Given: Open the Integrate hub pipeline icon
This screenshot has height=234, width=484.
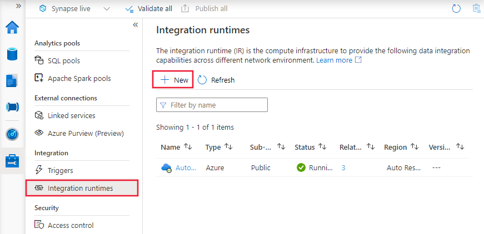Looking at the screenshot, I should [x=12, y=106].
